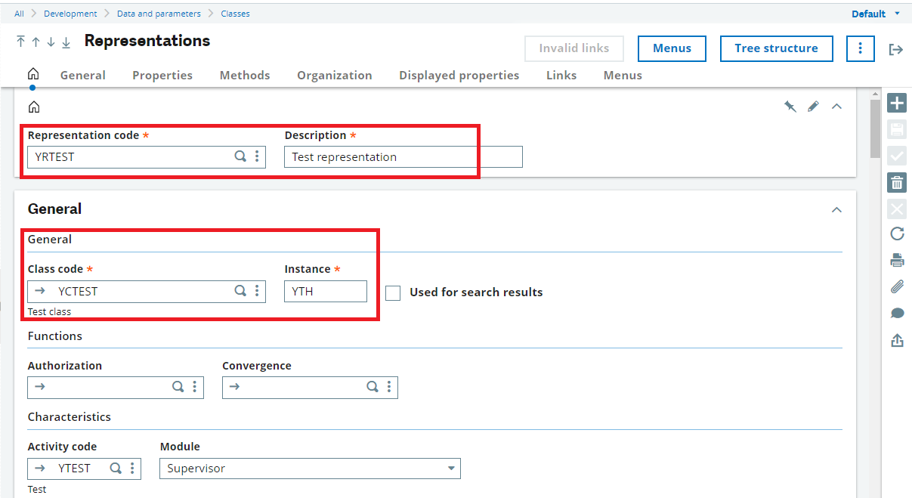This screenshot has height=498, width=912.
Task: Delete the record using trash icon
Action: [897, 182]
